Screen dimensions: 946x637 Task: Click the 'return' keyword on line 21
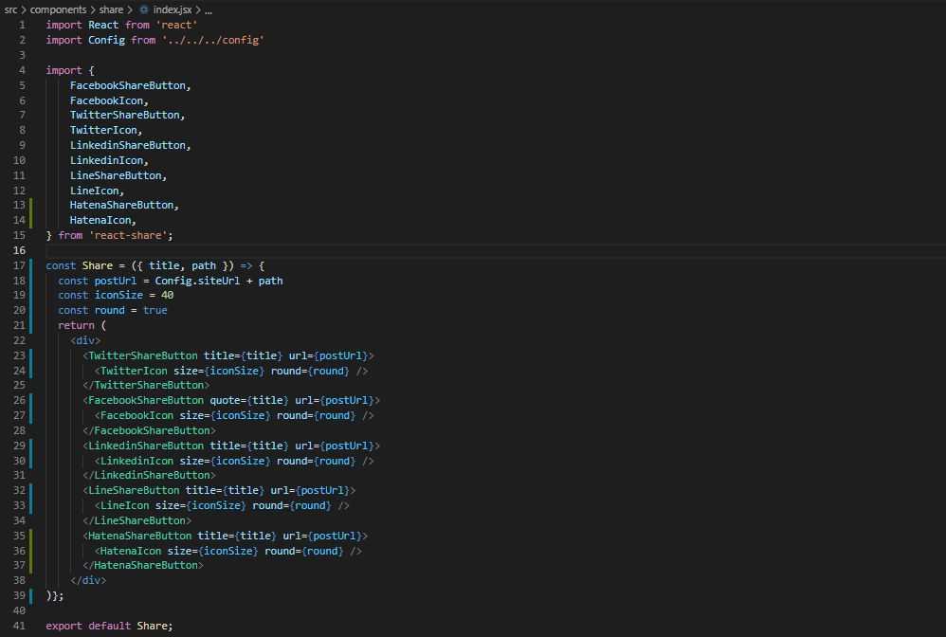pos(76,324)
